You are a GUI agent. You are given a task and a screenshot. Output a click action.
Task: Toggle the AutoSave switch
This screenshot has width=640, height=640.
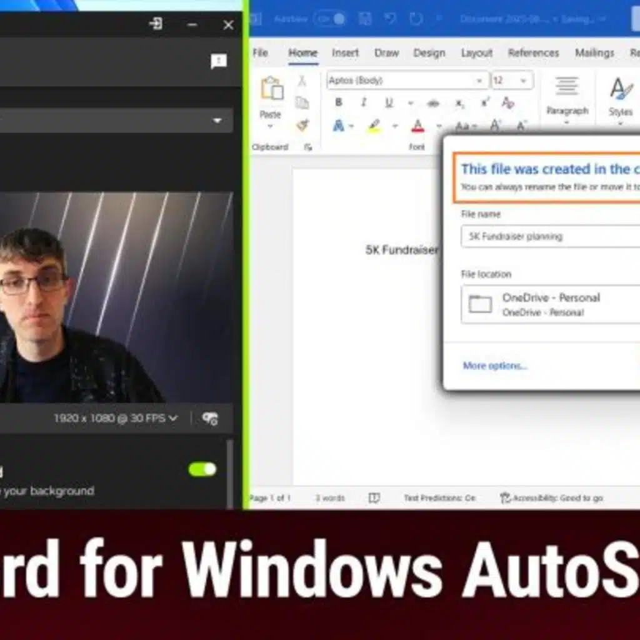[x=331, y=19]
